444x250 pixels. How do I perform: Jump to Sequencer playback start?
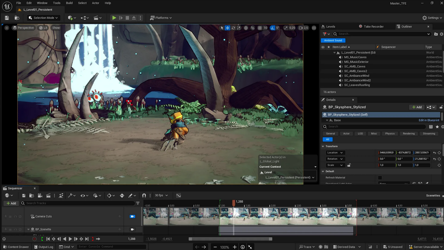pos(48,239)
